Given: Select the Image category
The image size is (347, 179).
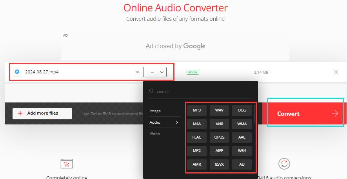Looking at the screenshot, I should coord(155,111).
